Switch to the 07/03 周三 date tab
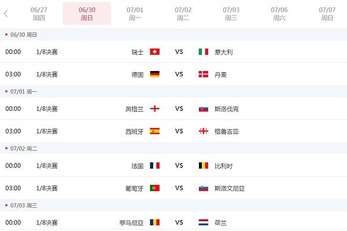 tap(231, 14)
